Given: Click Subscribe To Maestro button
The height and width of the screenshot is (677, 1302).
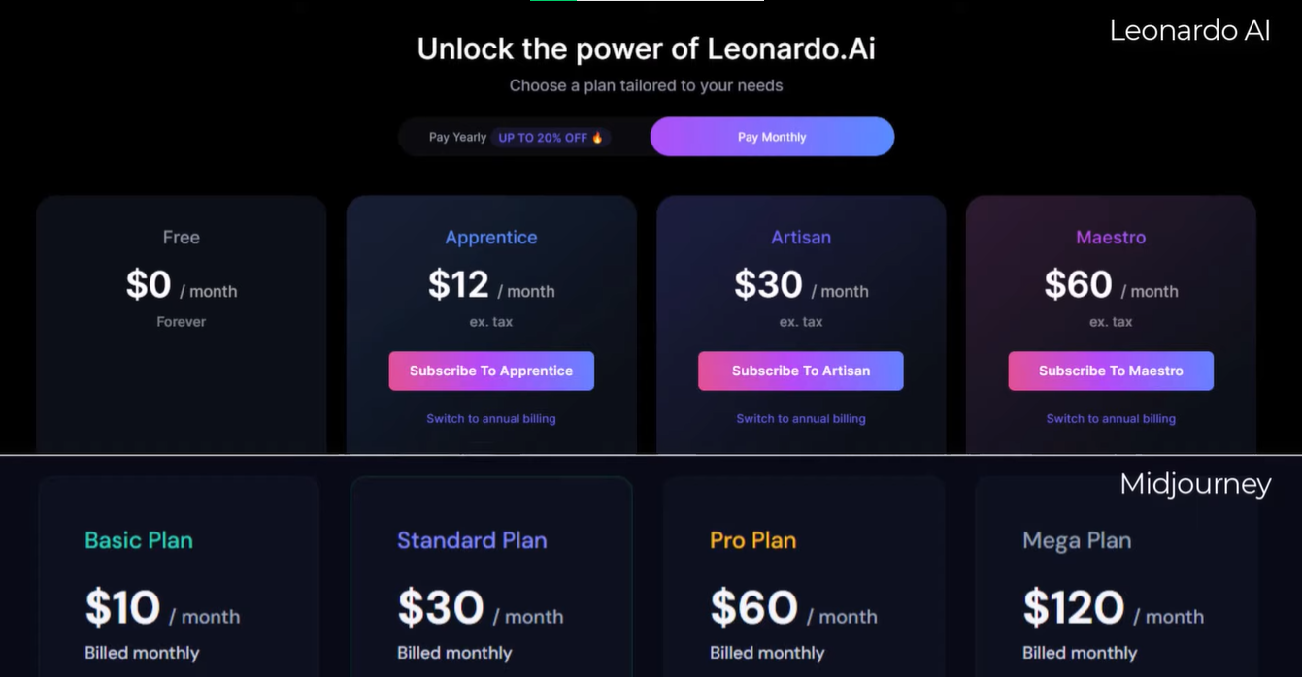Looking at the screenshot, I should 1111,371.
